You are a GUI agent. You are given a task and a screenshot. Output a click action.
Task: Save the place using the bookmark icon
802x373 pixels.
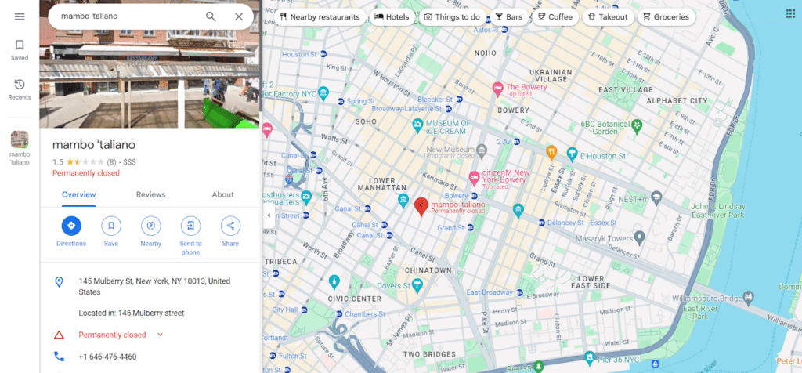(111, 226)
